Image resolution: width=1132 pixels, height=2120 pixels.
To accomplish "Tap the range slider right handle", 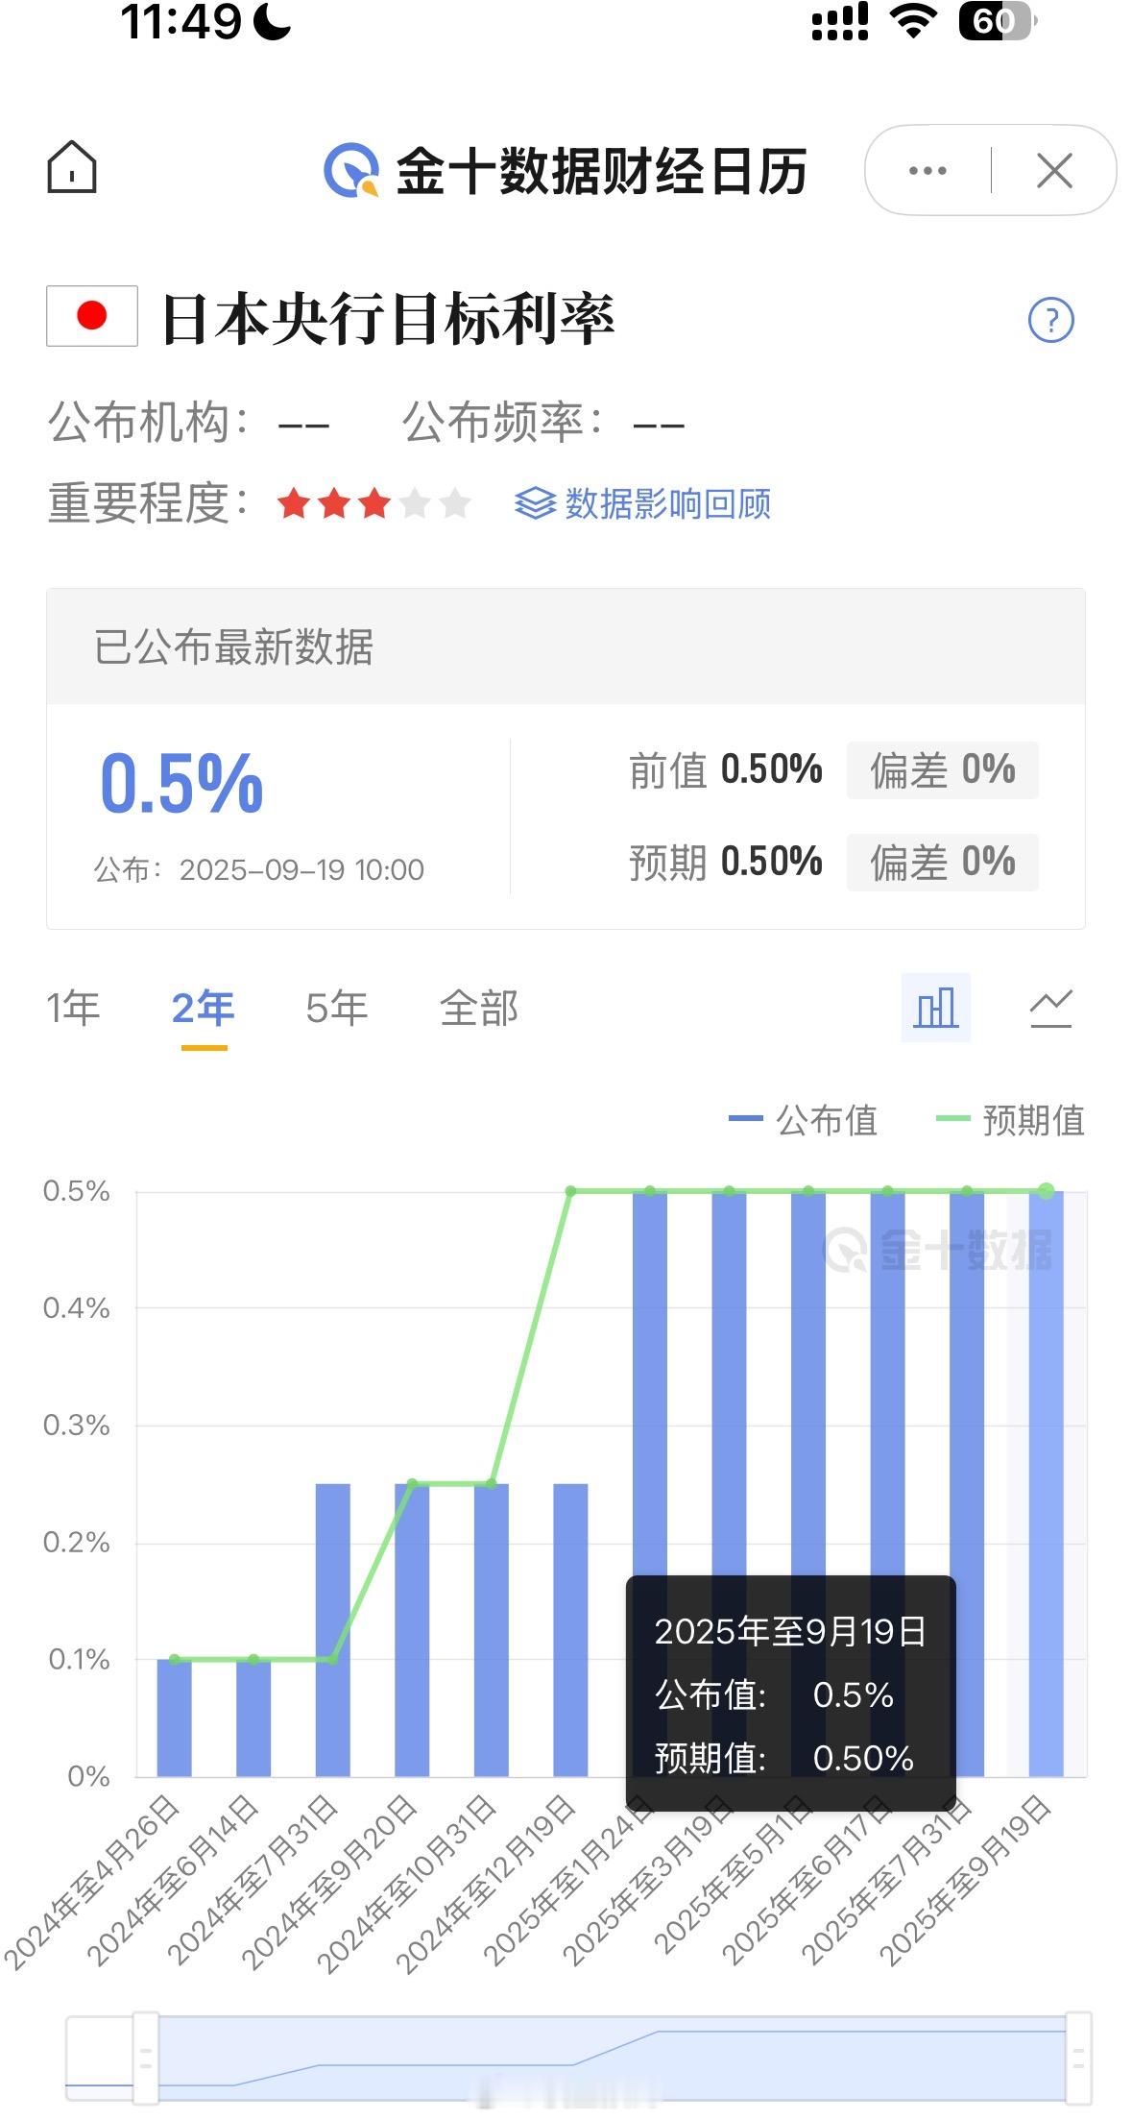I will tap(1079, 2059).
